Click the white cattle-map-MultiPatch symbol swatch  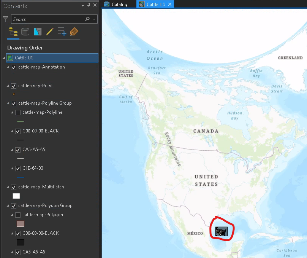[x=16, y=196]
